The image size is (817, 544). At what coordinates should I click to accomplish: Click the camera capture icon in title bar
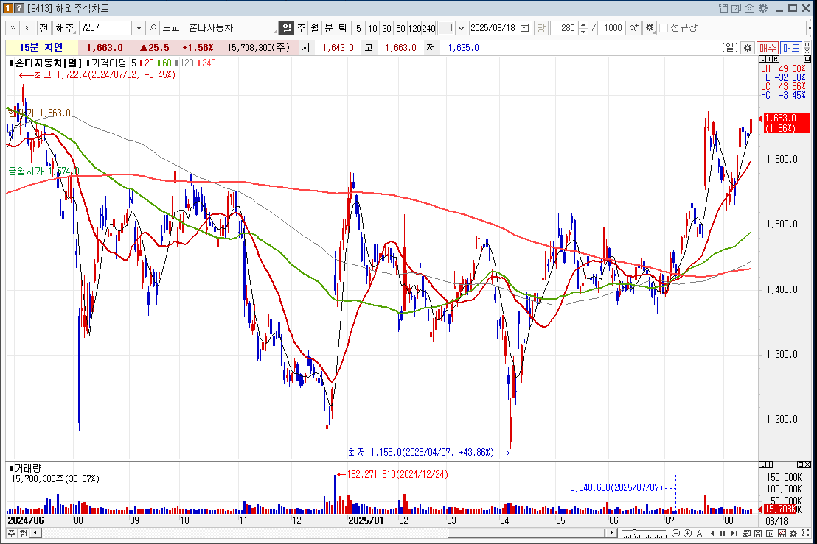tap(749, 8)
